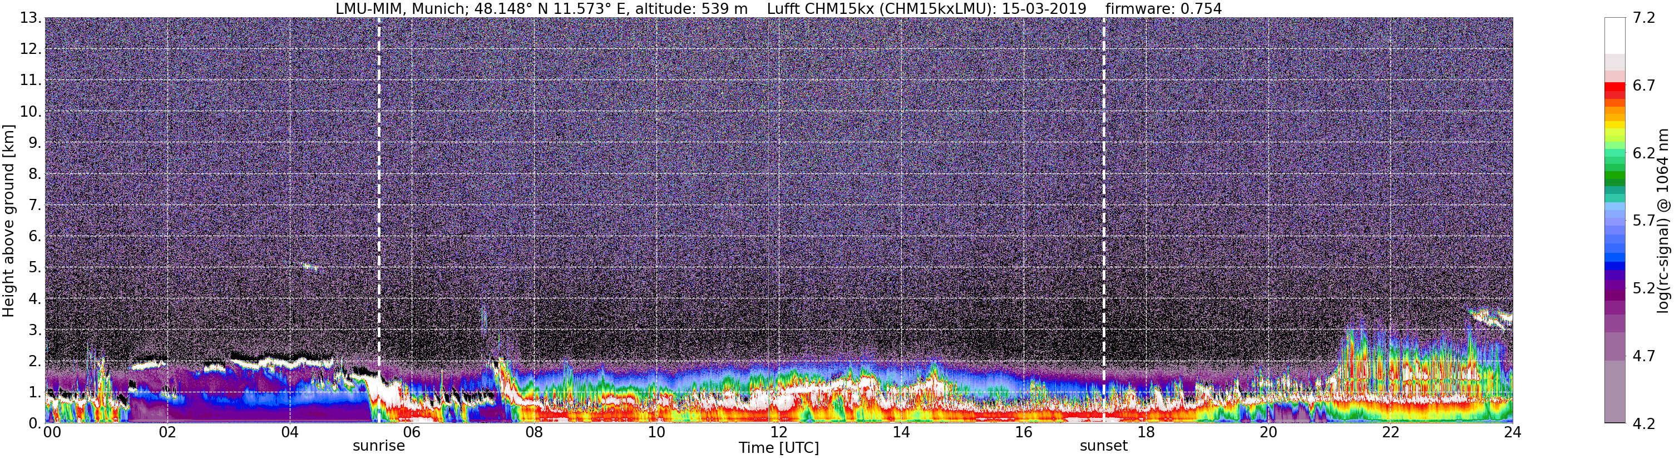Viewport: 1674px width, 459px height.
Task: Click the y-axis tick label '7.'
Action: click(35, 204)
